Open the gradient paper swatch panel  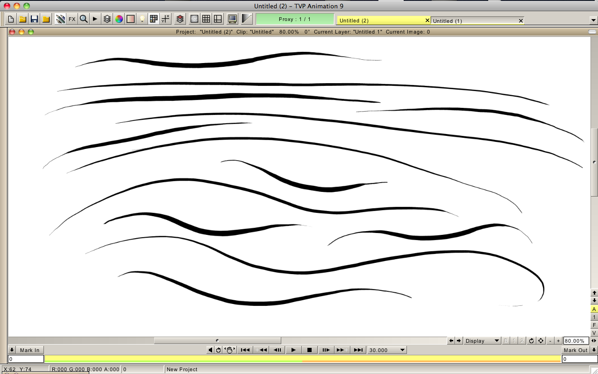(130, 19)
